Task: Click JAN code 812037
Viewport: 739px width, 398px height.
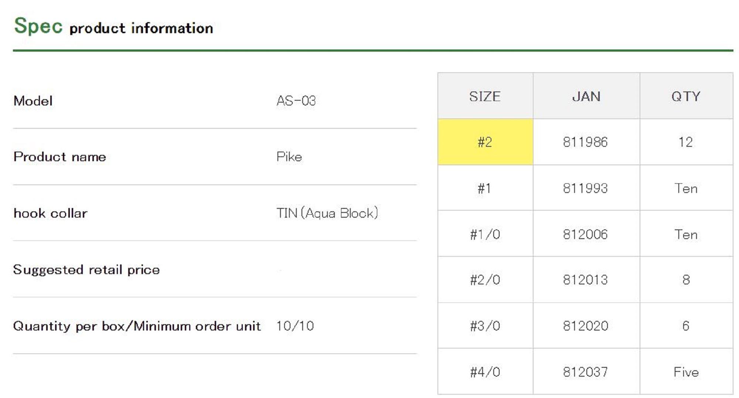Action: (x=585, y=372)
